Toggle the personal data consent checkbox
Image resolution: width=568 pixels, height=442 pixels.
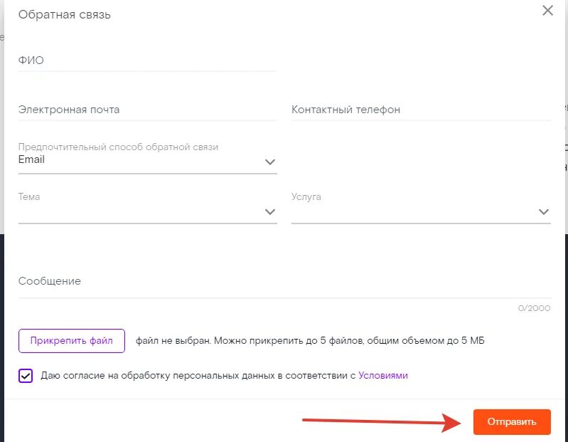click(26, 376)
